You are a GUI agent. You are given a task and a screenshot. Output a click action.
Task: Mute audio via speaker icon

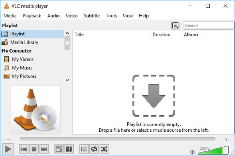coord(192,152)
